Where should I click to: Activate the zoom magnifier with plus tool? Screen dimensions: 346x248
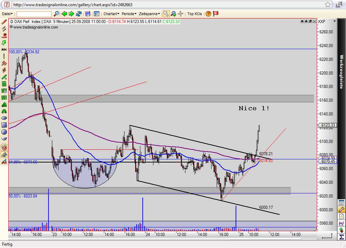[x=173, y=14]
